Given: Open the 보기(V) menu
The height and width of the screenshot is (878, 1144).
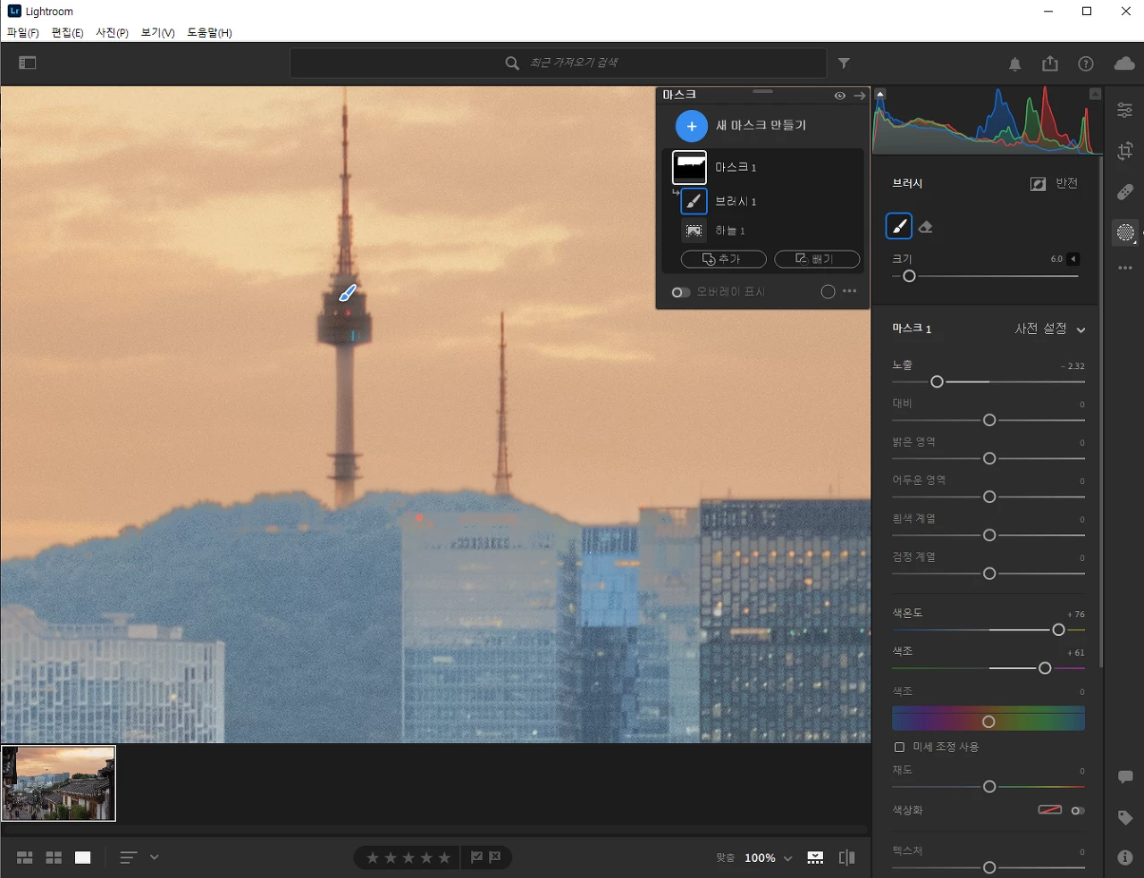Looking at the screenshot, I should click(x=158, y=33).
